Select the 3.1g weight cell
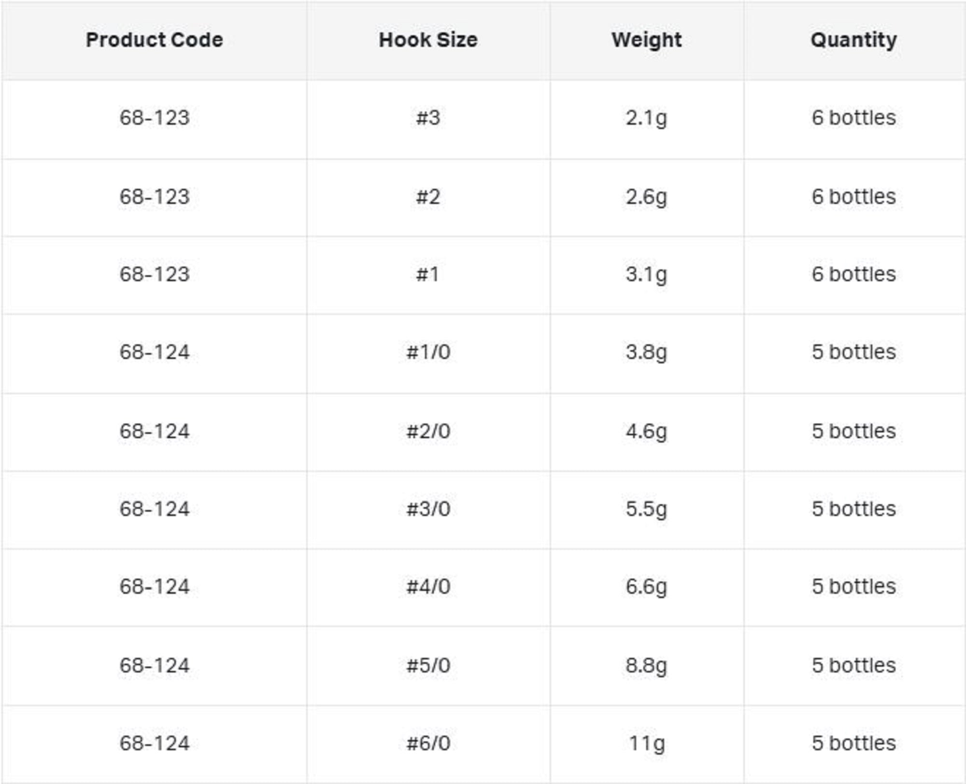 pyautogui.click(x=646, y=274)
